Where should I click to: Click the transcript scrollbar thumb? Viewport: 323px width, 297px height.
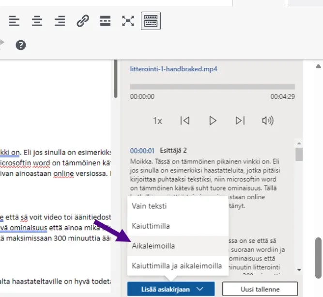coord(299,154)
